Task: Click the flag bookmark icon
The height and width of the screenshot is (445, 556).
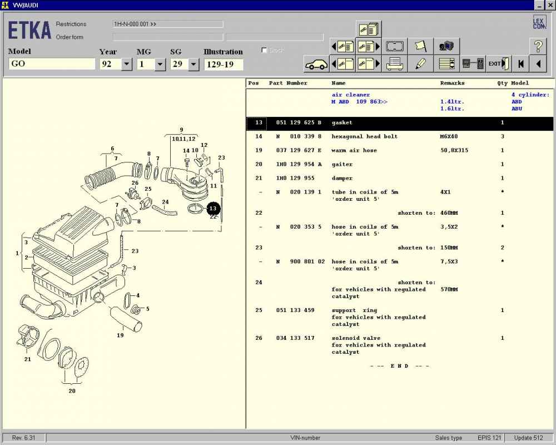Action: (x=420, y=47)
